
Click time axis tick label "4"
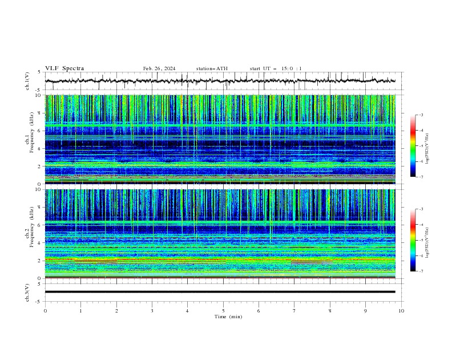click(x=187, y=311)
